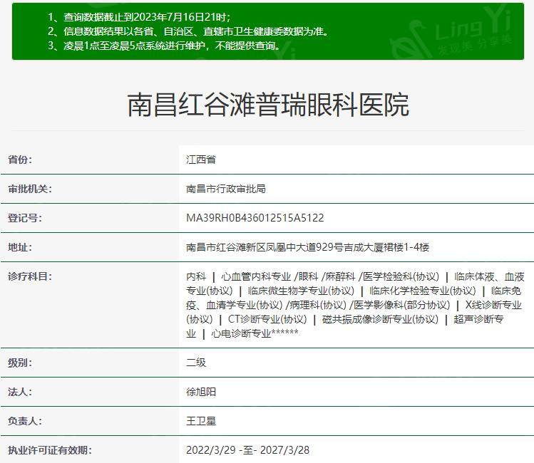Click notice line about 2023年7月16日21时 data cutoff
The image size is (534, 463).
[x=139, y=17]
